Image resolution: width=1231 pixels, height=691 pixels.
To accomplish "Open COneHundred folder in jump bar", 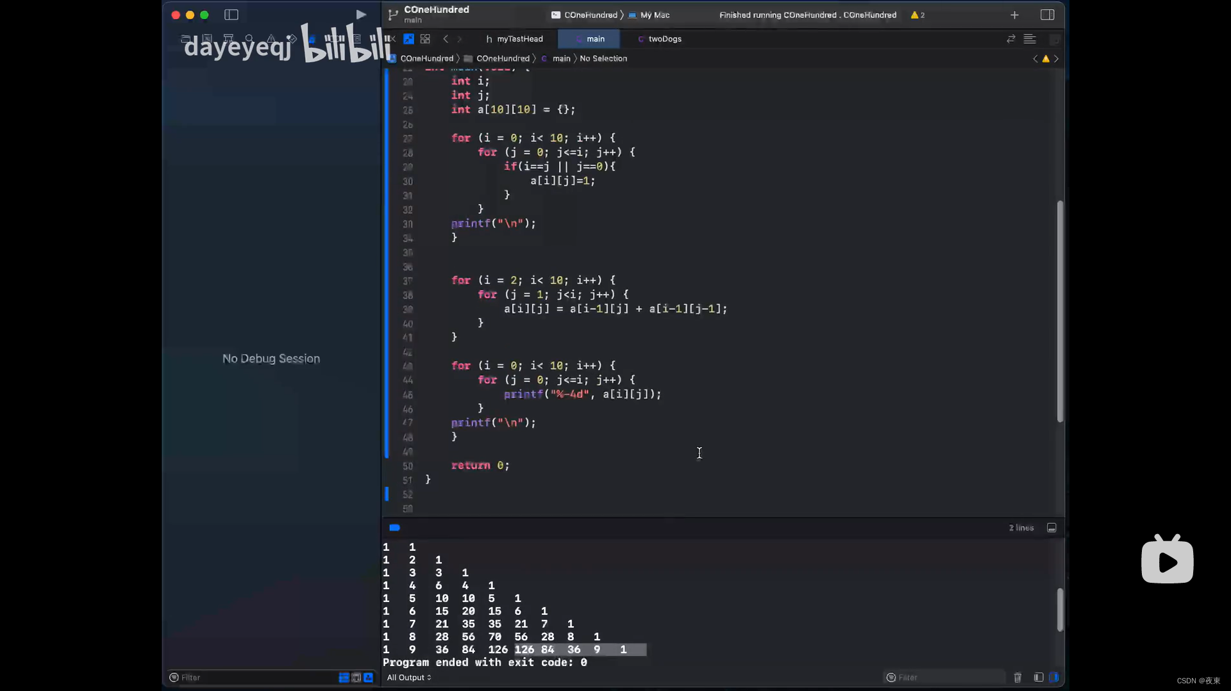I will pyautogui.click(x=498, y=58).
